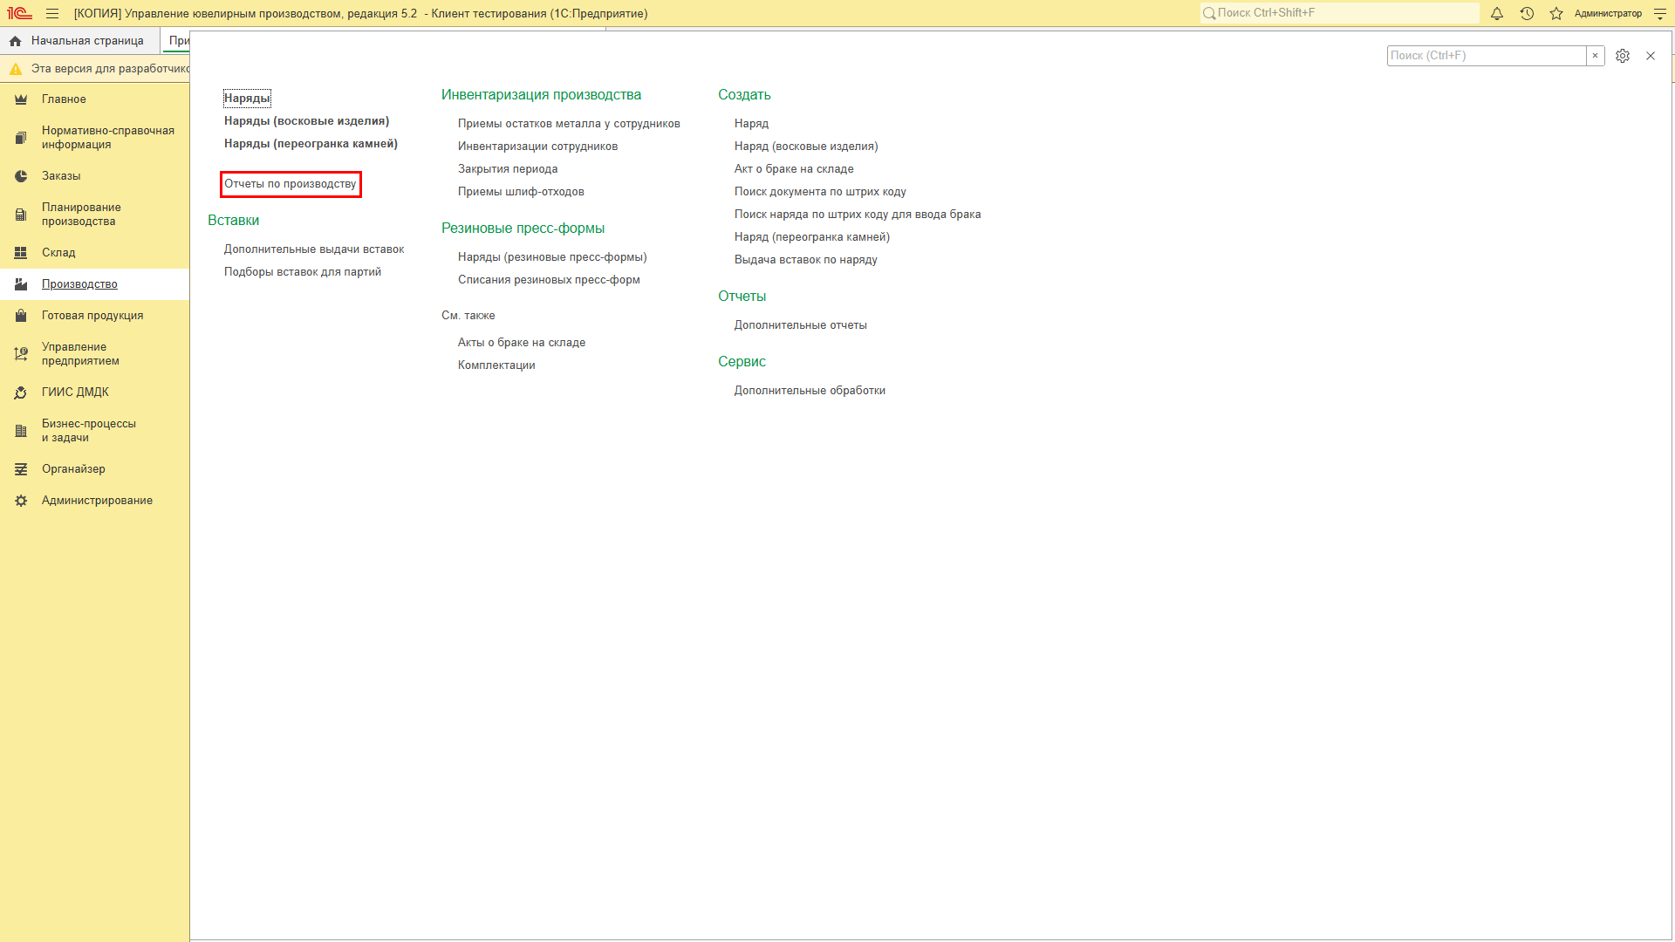Open menu settings gear icon
The image size is (1675, 942).
(x=1623, y=56)
